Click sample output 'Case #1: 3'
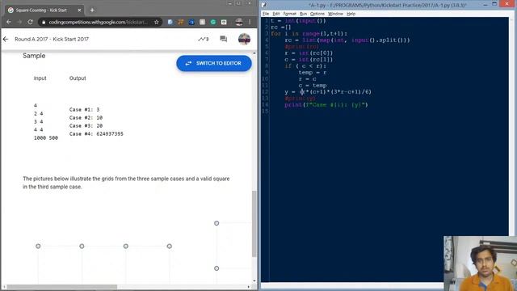This screenshot has height=291, width=517. pyautogui.click(x=84, y=110)
